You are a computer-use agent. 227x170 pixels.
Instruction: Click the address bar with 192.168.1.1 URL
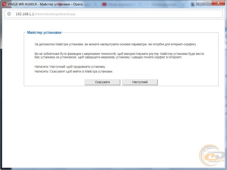coord(113,14)
